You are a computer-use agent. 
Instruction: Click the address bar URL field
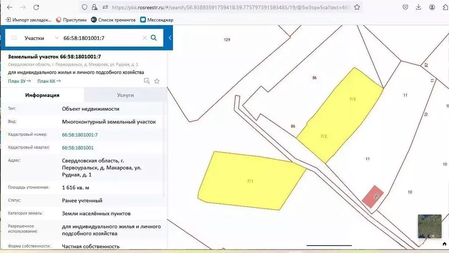230,7
